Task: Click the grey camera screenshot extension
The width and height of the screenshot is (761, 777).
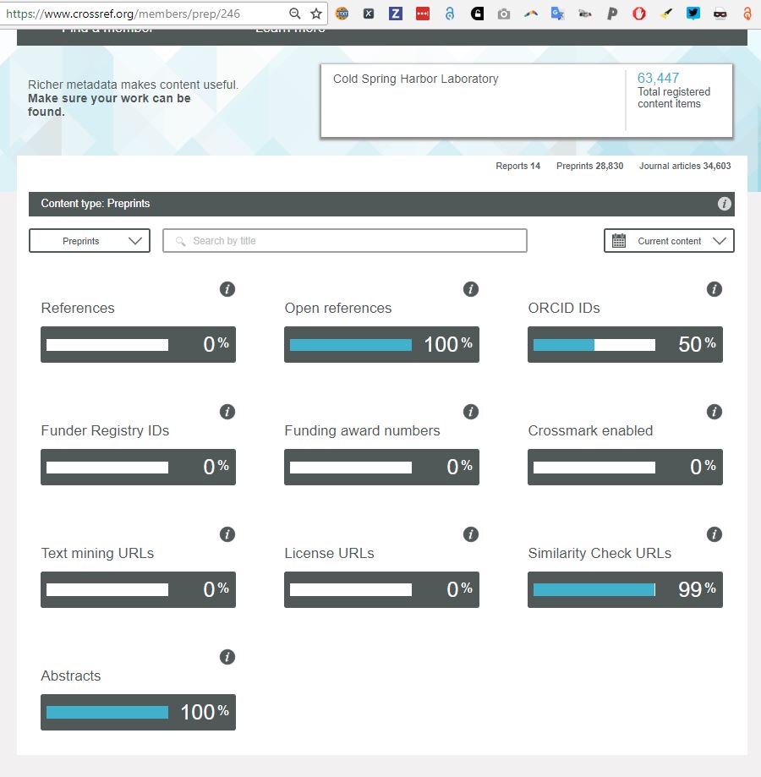Action: click(x=504, y=14)
